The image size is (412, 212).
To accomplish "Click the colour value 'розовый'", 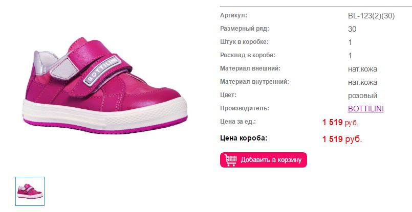I will pyautogui.click(x=362, y=96).
